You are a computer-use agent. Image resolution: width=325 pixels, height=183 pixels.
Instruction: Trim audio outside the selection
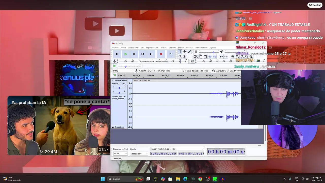[x=210, y=56]
